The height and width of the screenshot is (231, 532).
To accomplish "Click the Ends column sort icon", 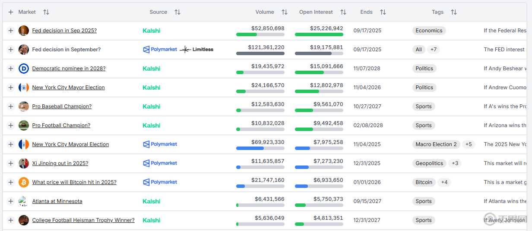I will [x=383, y=12].
